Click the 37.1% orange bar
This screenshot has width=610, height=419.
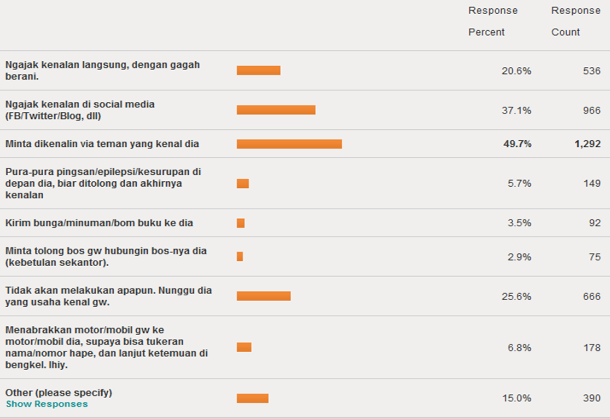pos(276,110)
